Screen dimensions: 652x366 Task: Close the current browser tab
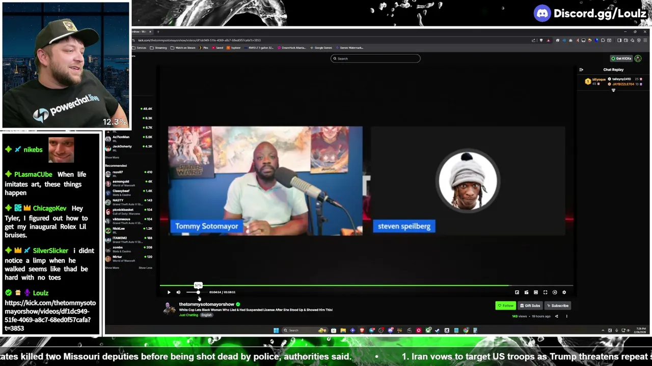[151, 32]
